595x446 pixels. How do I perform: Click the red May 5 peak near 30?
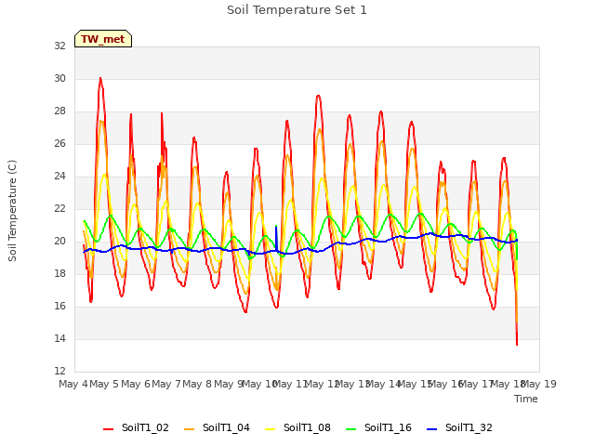(100, 79)
